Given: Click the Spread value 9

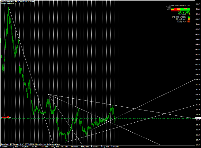Looking at the screenshot, I should coord(189,14).
